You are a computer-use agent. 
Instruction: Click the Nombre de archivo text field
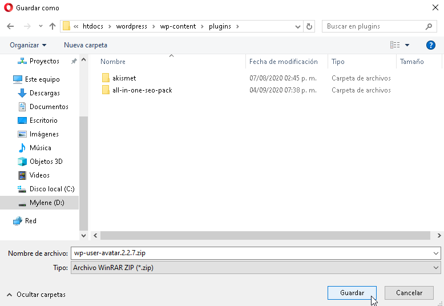point(252,253)
